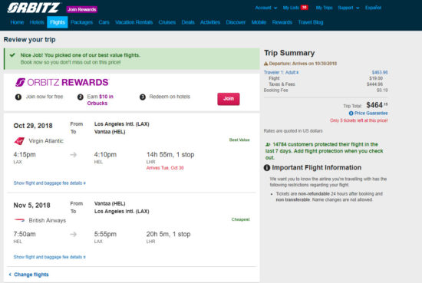Click the Change flights link
422x283 pixels.
pyautogui.click(x=29, y=275)
